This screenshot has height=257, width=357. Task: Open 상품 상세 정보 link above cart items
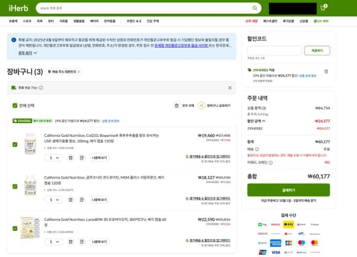tap(111, 121)
